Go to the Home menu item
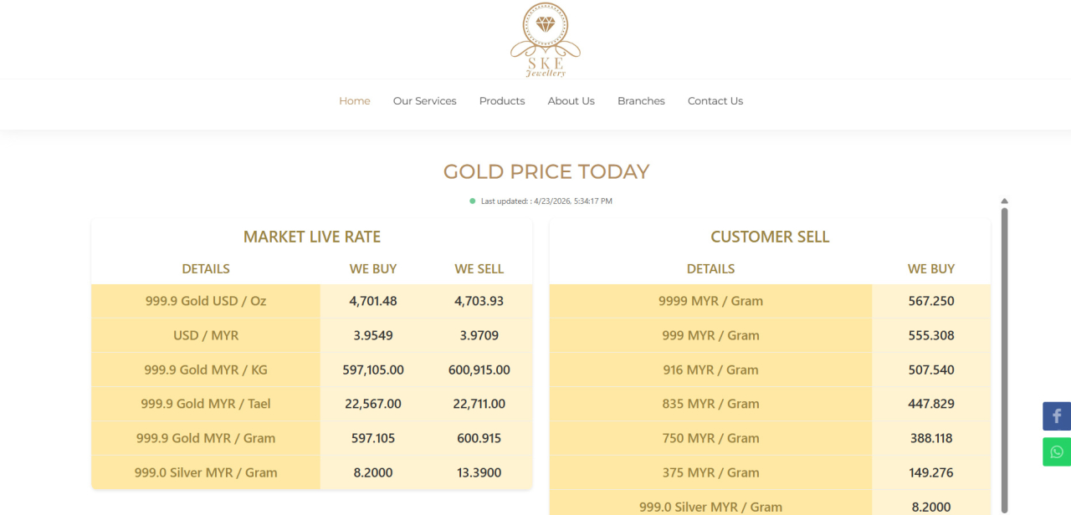Viewport: 1071px width, 515px height. point(355,101)
